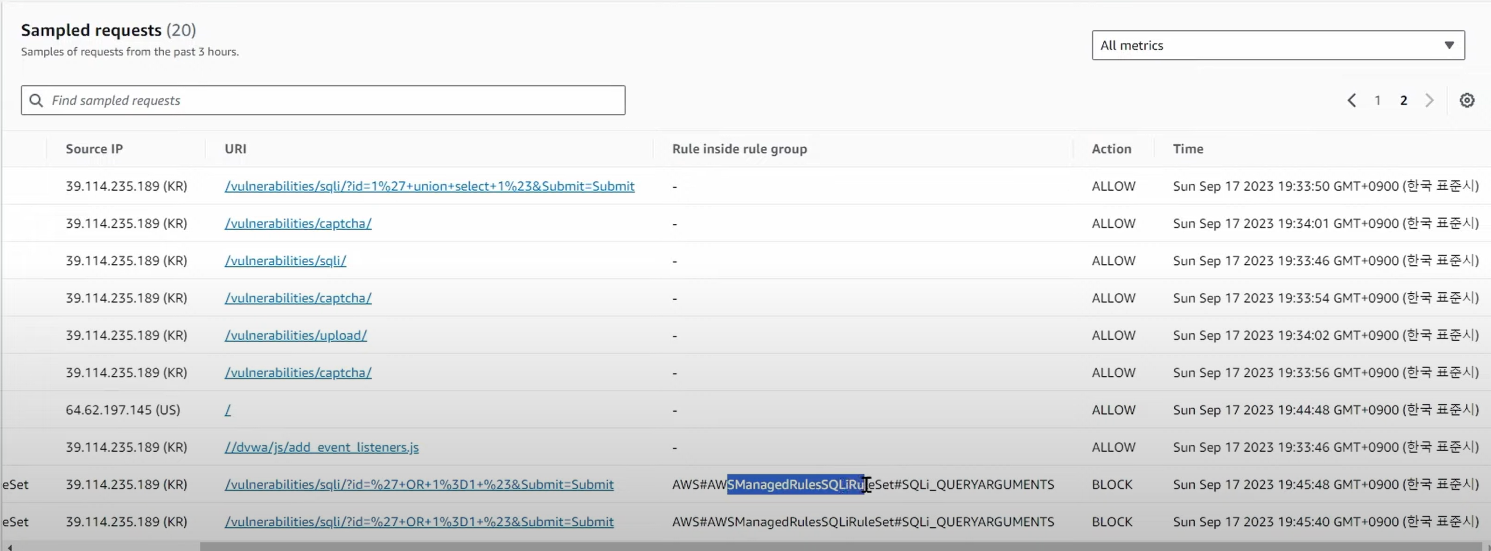The height and width of the screenshot is (551, 1491).
Task: Open the union+select sqli URI link
Action: pyautogui.click(x=429, y=186)
